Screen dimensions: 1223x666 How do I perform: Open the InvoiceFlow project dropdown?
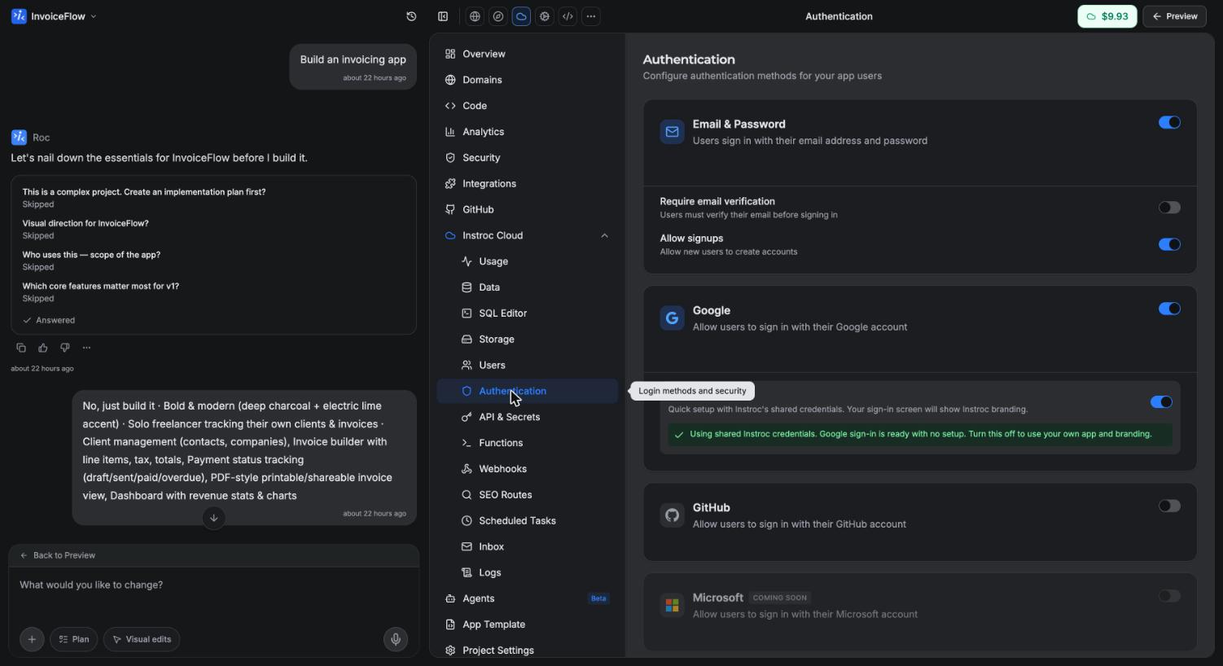[x=55, y=16]
